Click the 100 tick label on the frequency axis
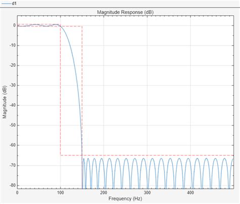The height and width of the screenshot is (204, 240). pyautogui.click(x=60, y=192)
